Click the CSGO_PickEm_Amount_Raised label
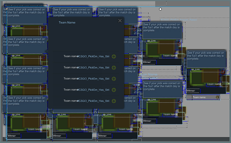Screen dimensions: 231x143 [179, 20]
